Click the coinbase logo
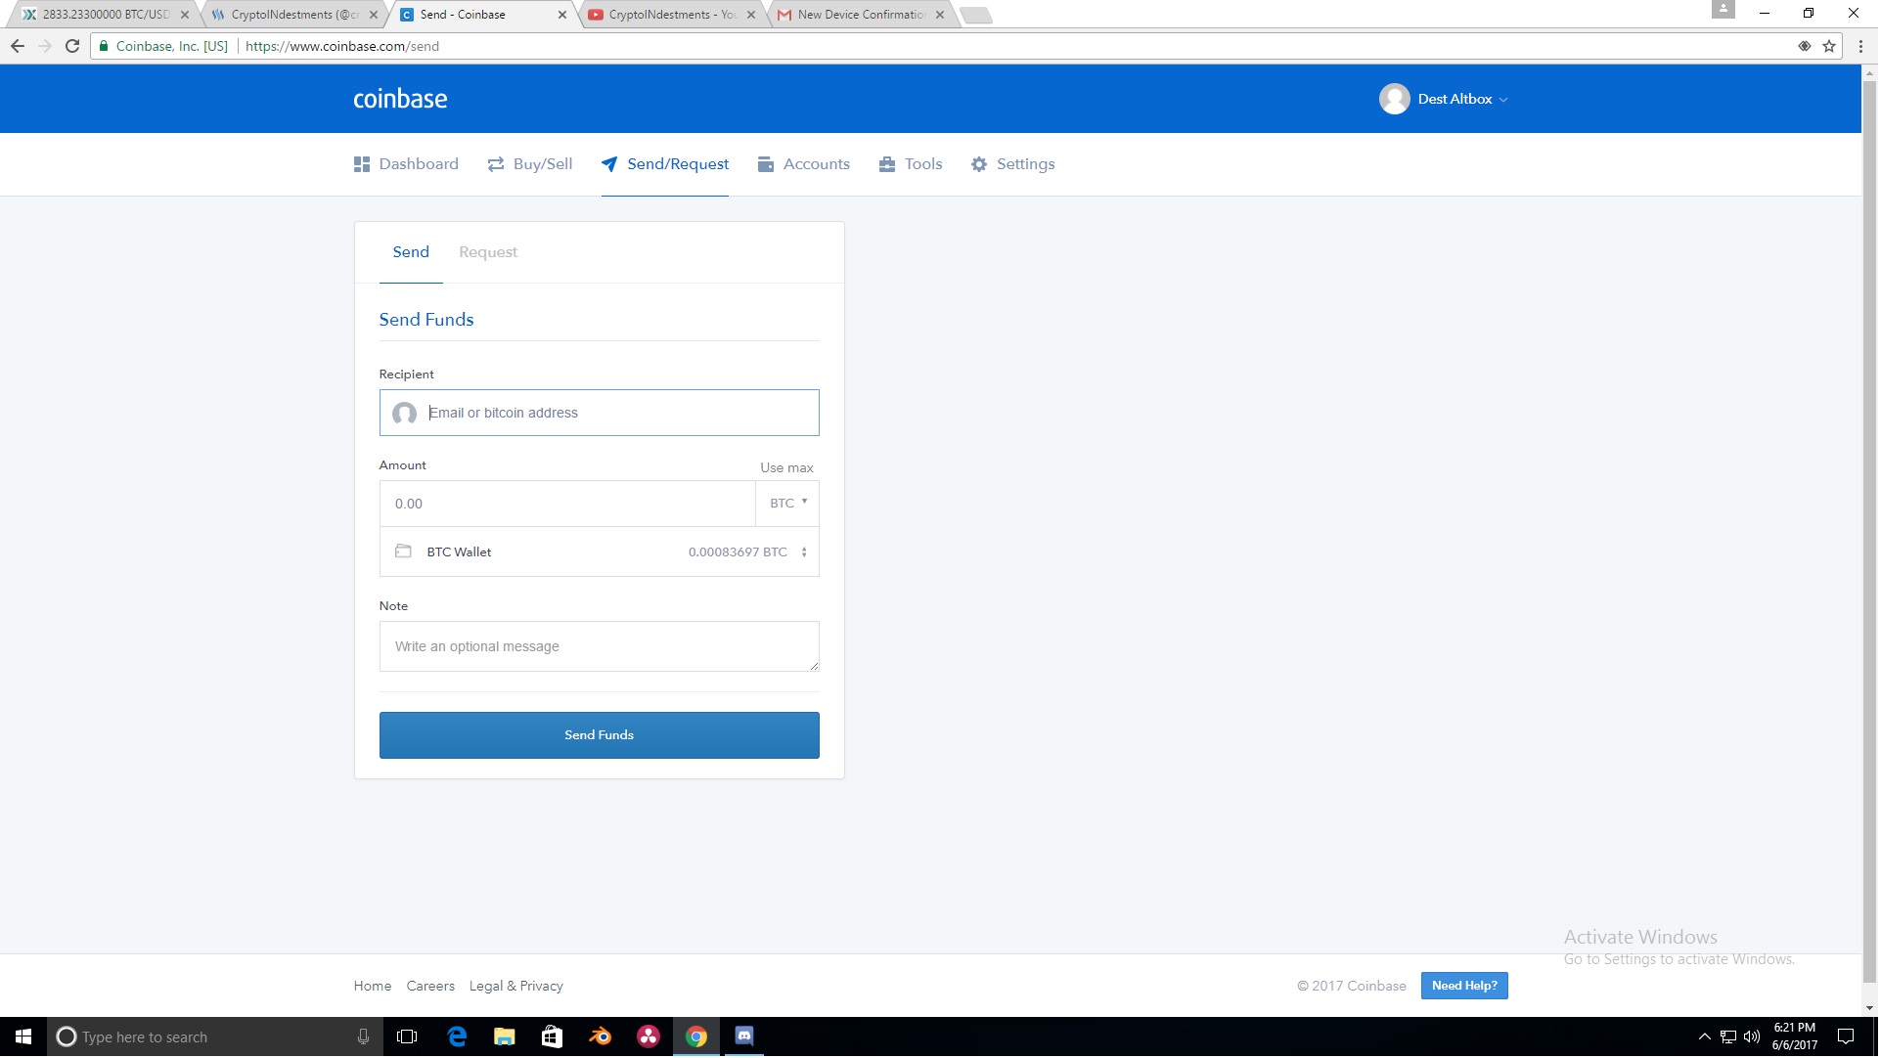This screenshot has height=1058, width=1880. 400,99
